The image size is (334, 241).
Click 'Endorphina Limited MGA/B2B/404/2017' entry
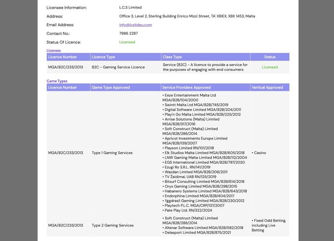tap(198, 196)
